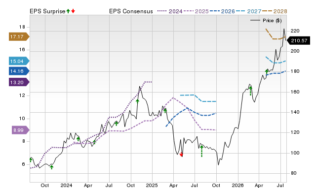Toggle the 2027 consensus legend entry
This screenshot has width=316, height=188.
pos(248,11)
